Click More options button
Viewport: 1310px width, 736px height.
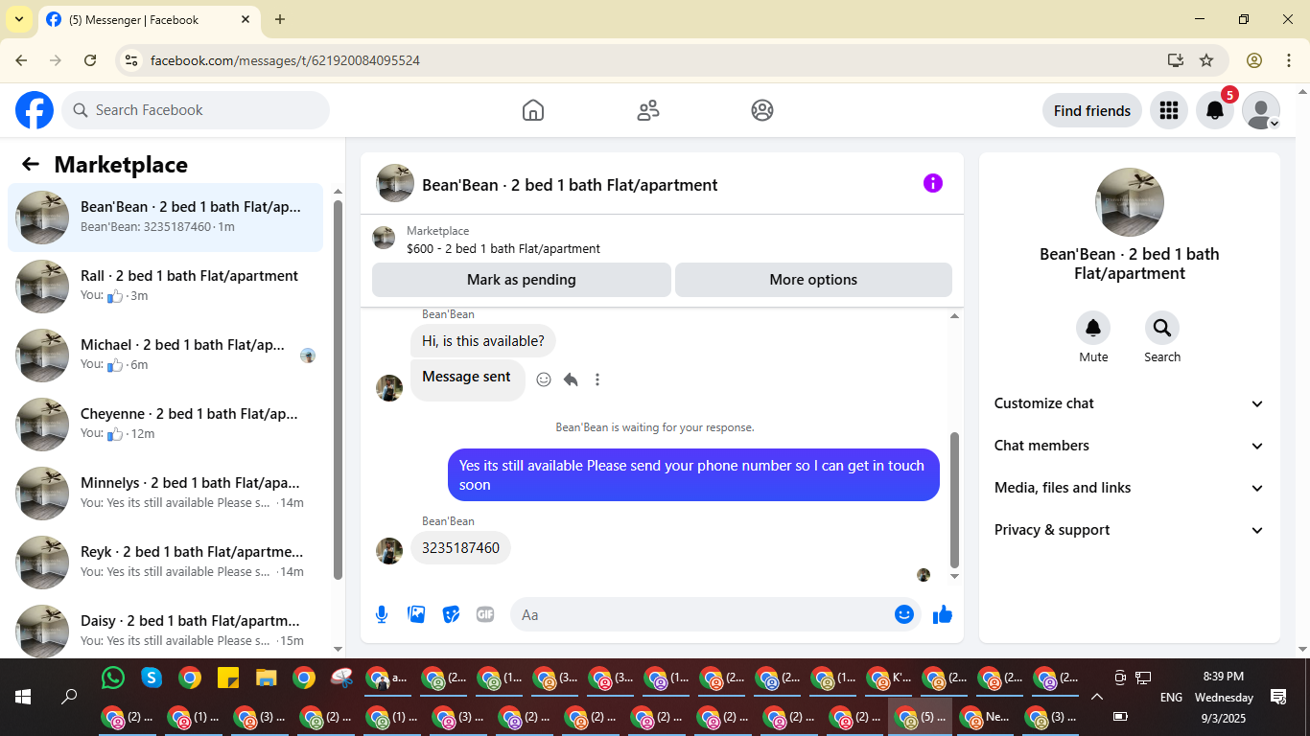[x=813, y=280]
